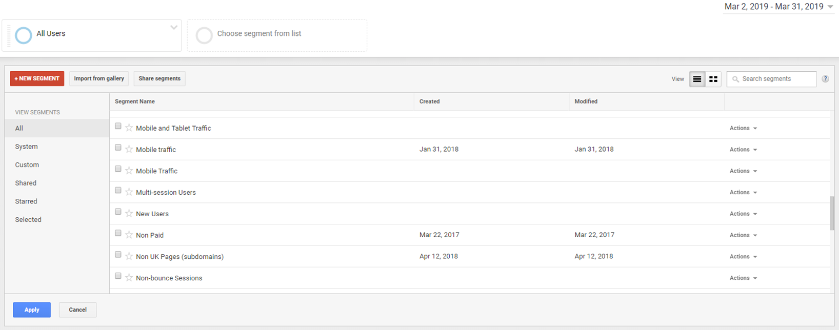The image size is (839, 330).
Task: Open Actions menu for New Users
Action: coord(743,214)
